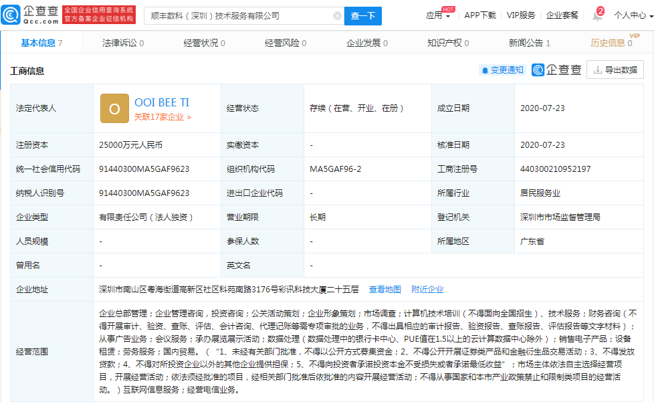Select 深圳市市场监督管理局 registration authority
Image resolution: width=654 pixels, height=402 pixels.
560,217
